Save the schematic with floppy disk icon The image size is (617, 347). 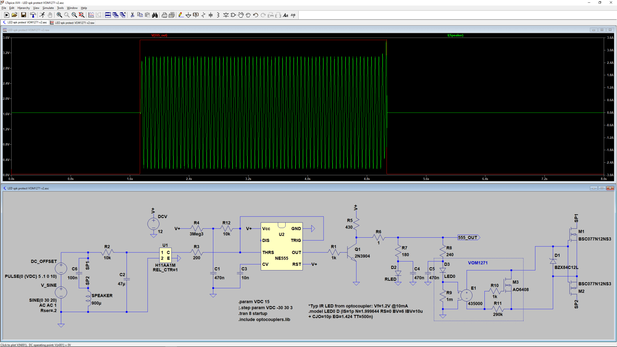click(23, 15)
